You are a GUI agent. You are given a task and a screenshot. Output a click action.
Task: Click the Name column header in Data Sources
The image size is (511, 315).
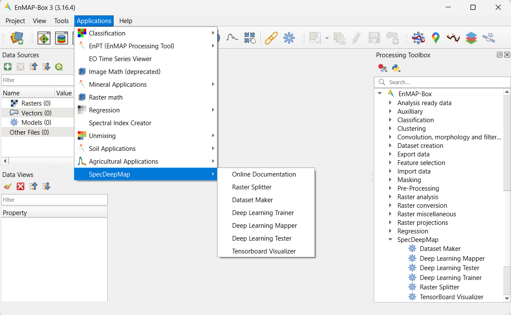coord(28,93)
